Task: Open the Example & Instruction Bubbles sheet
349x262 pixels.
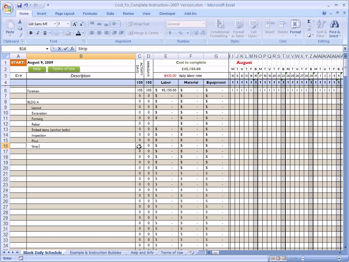Action: (95, 253)
